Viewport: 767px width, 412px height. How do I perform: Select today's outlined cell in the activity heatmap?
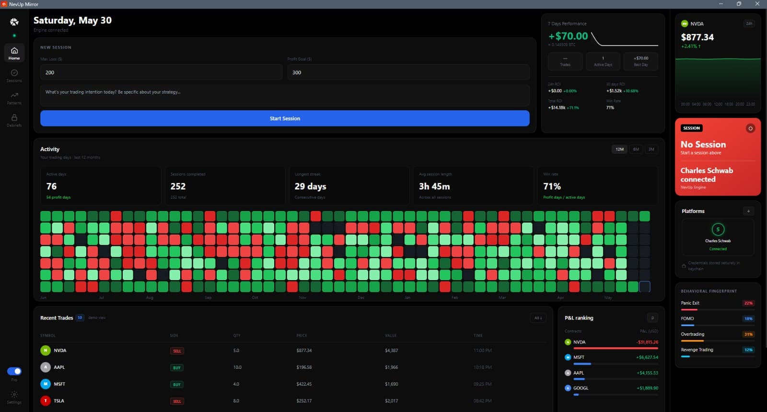point(645,287)
